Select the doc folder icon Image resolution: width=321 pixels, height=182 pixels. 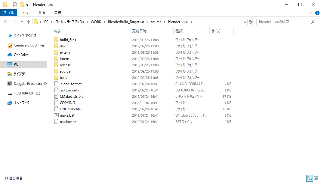pos(56,46)
